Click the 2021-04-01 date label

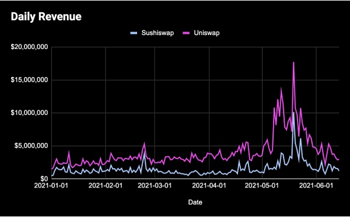pos(209,185)
